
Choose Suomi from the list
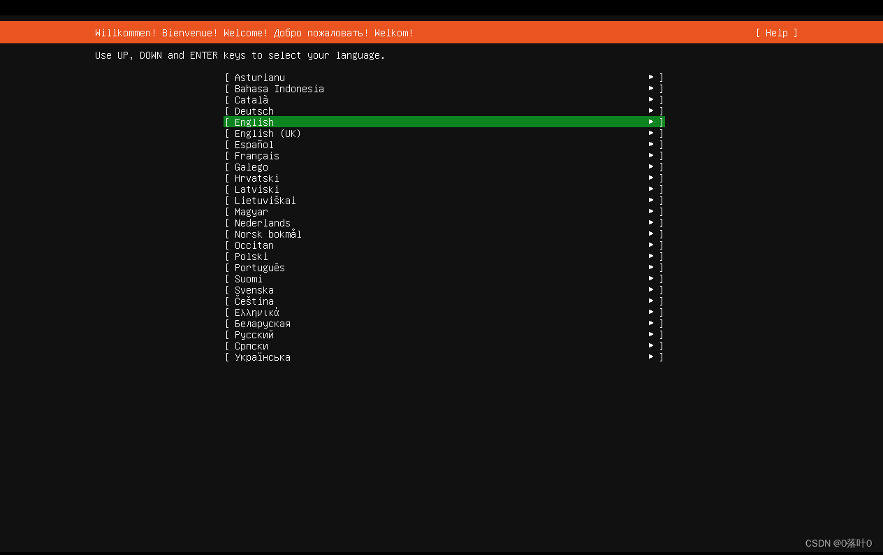point(444,279)
